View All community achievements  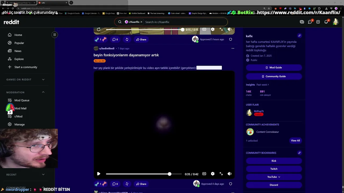click(295, 140)
